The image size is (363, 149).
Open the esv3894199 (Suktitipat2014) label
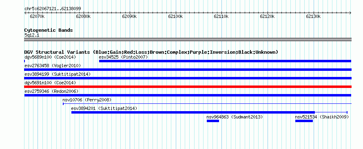click(x=58, y=74)
